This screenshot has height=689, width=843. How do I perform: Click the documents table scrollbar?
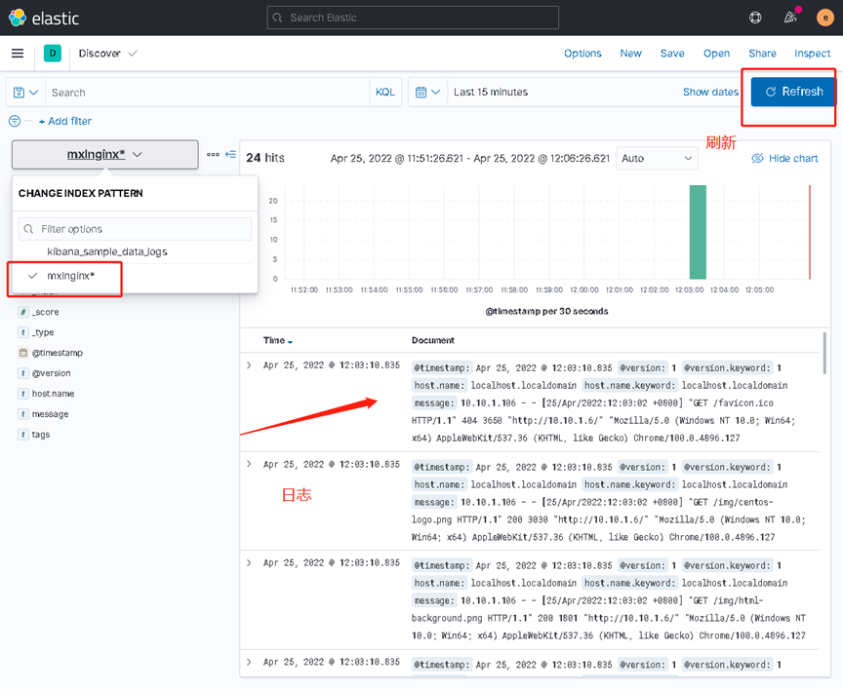(824, 353)
